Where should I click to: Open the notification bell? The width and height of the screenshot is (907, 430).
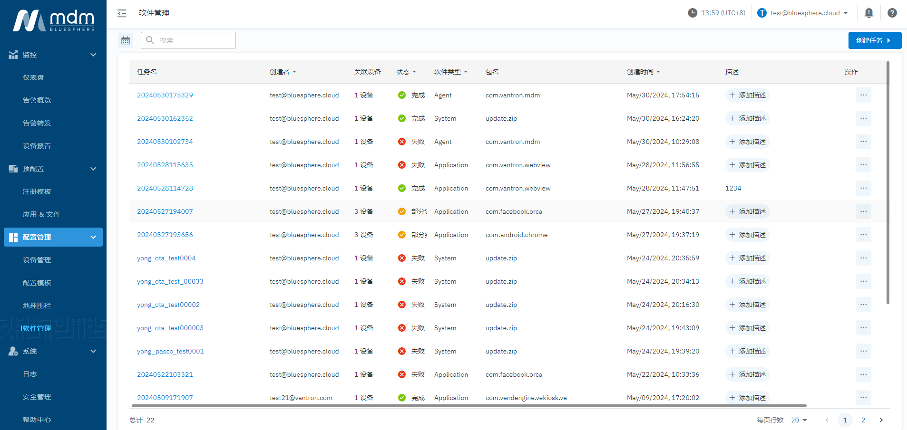[868, 13]
